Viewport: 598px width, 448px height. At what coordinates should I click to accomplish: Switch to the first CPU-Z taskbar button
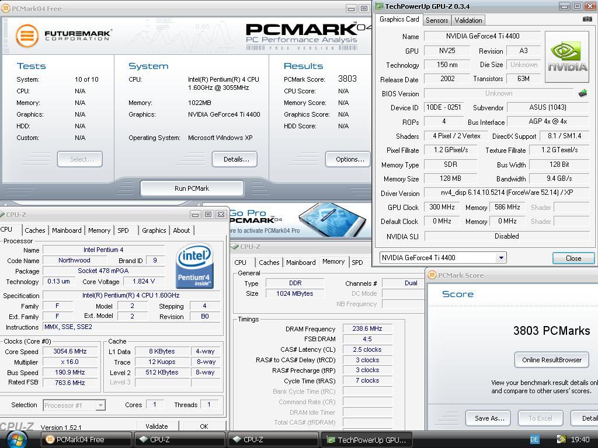pos(180,440)
